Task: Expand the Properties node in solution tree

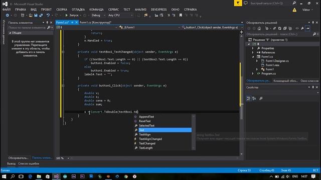Action: 253,48
